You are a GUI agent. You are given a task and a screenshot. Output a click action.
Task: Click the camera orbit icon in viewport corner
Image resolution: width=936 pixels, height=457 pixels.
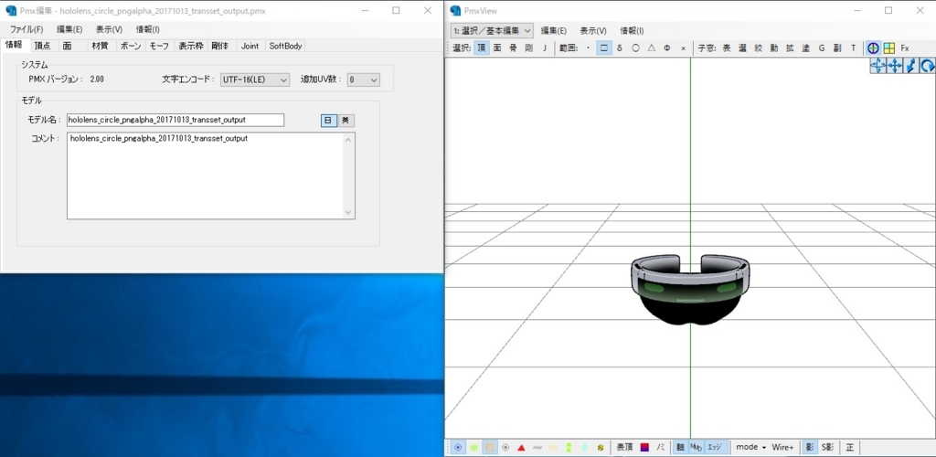pyautogui.click(x=878, y=66)
